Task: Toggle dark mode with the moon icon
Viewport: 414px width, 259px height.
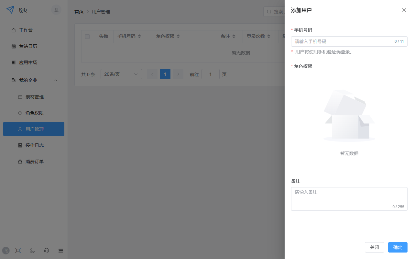Action: (x=32, y=251)
